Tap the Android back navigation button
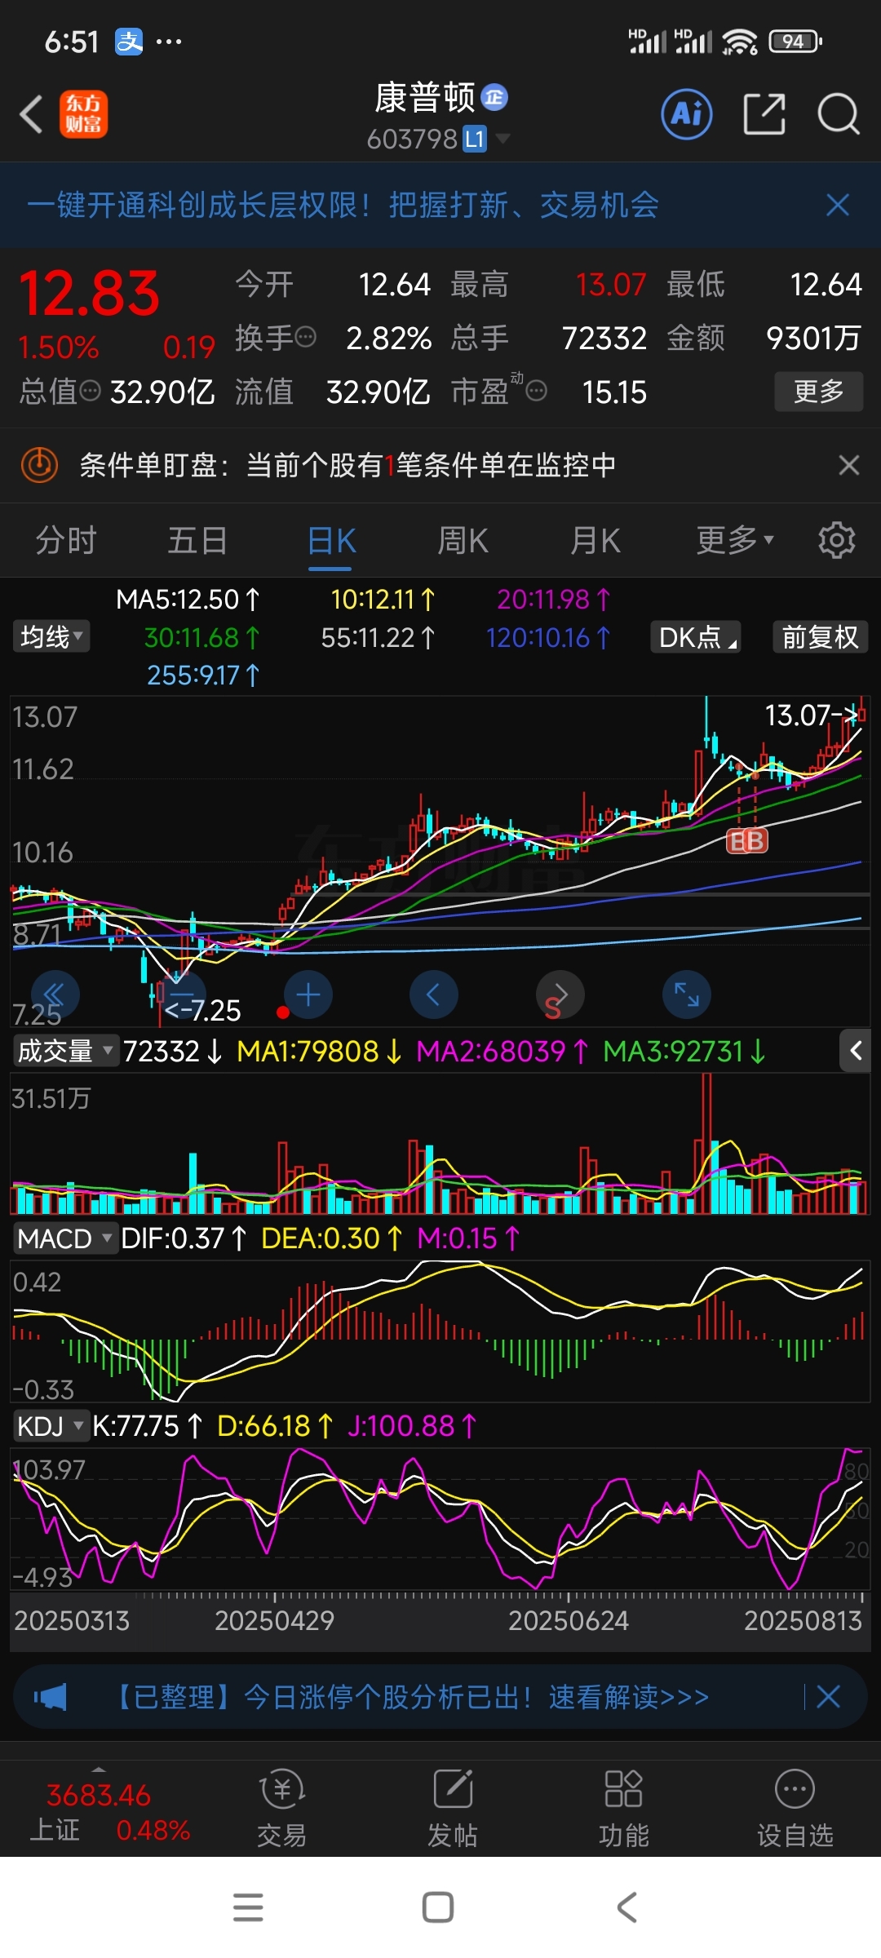This screenshot has height=1958, width=881. click(x=626, y=1907)
